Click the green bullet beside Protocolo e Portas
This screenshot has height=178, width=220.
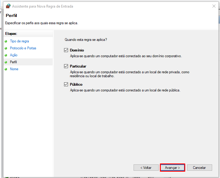(x=6, y=48)
